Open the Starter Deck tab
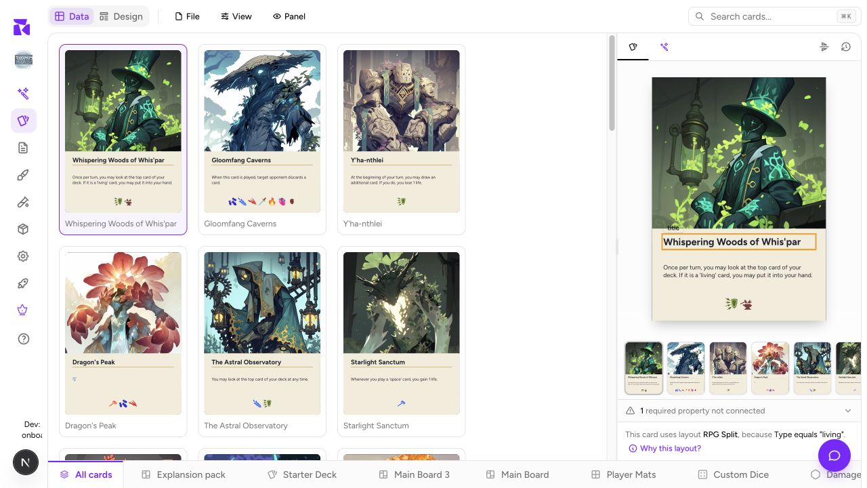 click(x=302, y=474)
